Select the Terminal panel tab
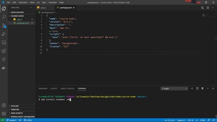217x122 pixels. [x=82, y=88]
